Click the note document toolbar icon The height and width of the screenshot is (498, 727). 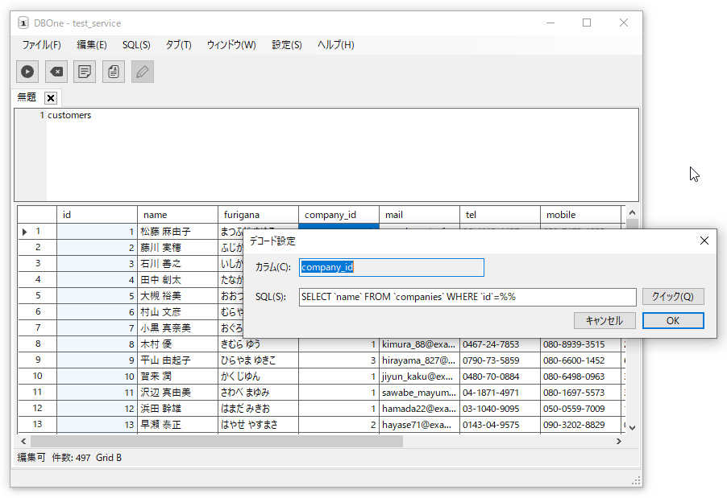point(85,72)
